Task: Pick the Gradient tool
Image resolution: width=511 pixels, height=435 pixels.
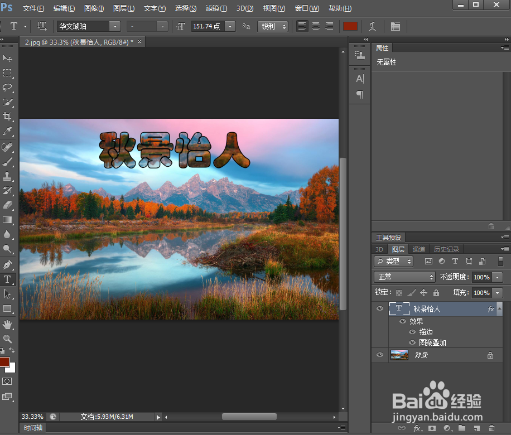Action: (8, 220)
